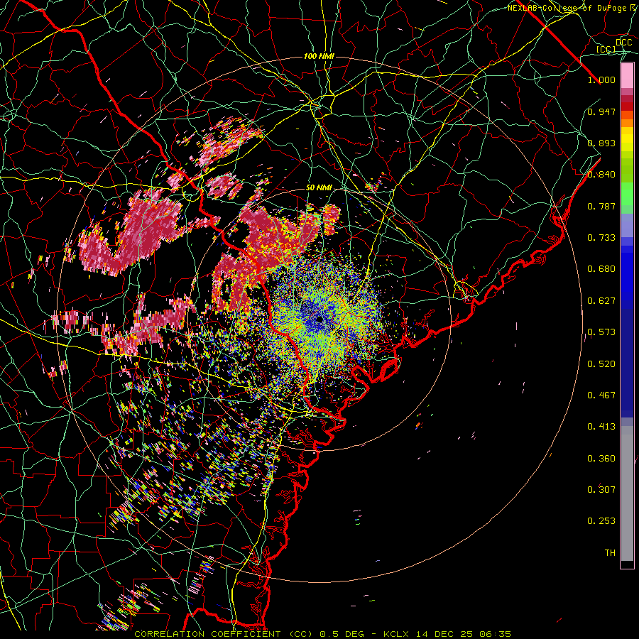Viewport: 639px width, 639px height.
Task: Click the 0.627 scale value
Action: tap(601, 301)
